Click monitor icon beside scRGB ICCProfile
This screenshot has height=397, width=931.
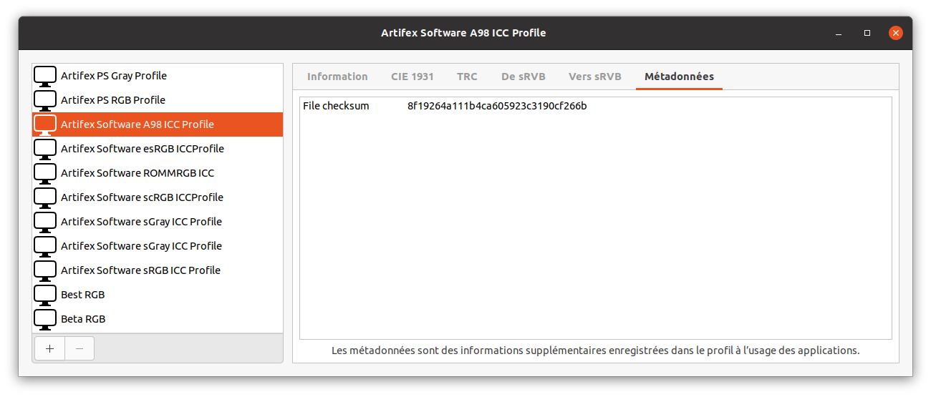click(x=45, y=197)
